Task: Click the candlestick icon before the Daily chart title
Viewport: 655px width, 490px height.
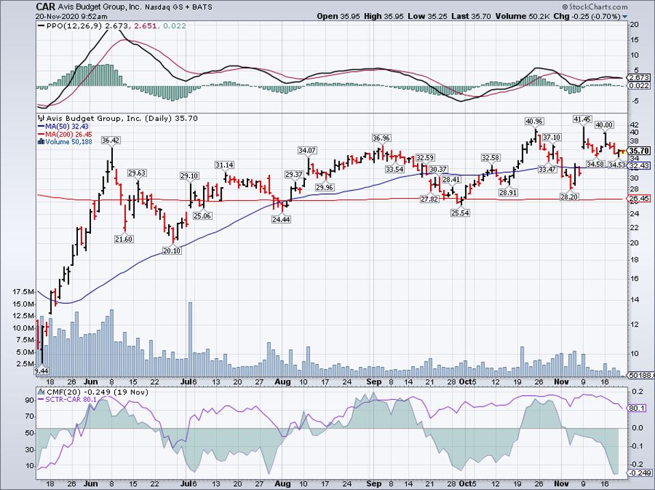Action: (x=41, y=118)
